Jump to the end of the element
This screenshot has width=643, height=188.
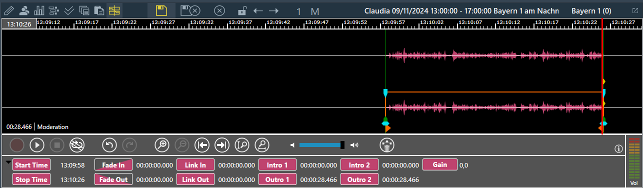[x=221, y=145]
